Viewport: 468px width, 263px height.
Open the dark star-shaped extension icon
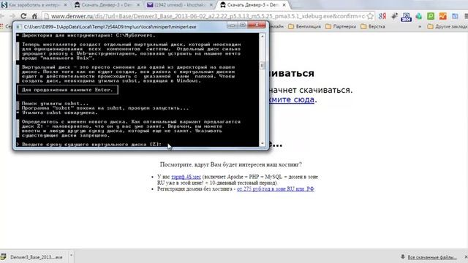[x=394, y=16]
